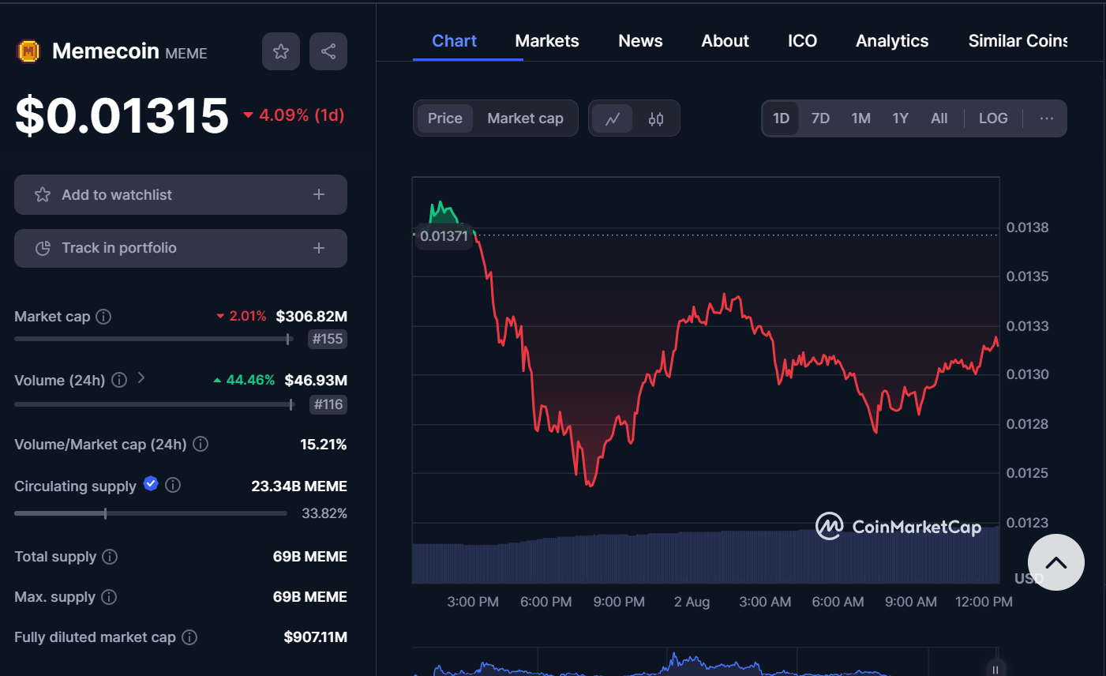1106x676 pixels.
Task: Select the line chart icon
Action: click(613, 118)
